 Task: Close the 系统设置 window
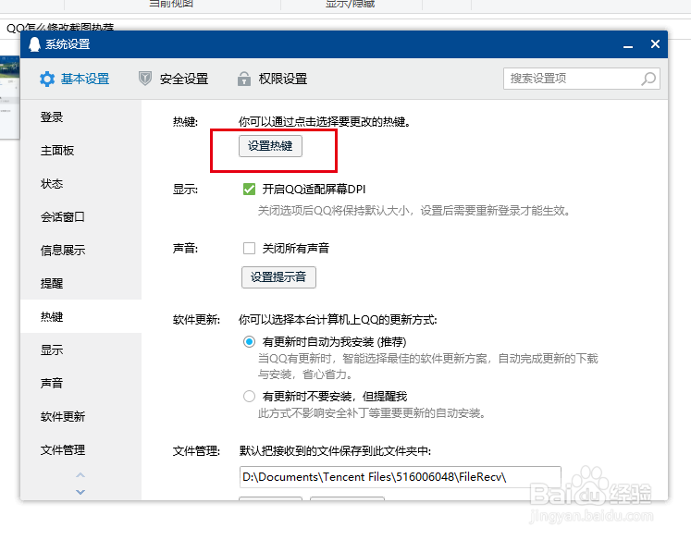[655, 44]
